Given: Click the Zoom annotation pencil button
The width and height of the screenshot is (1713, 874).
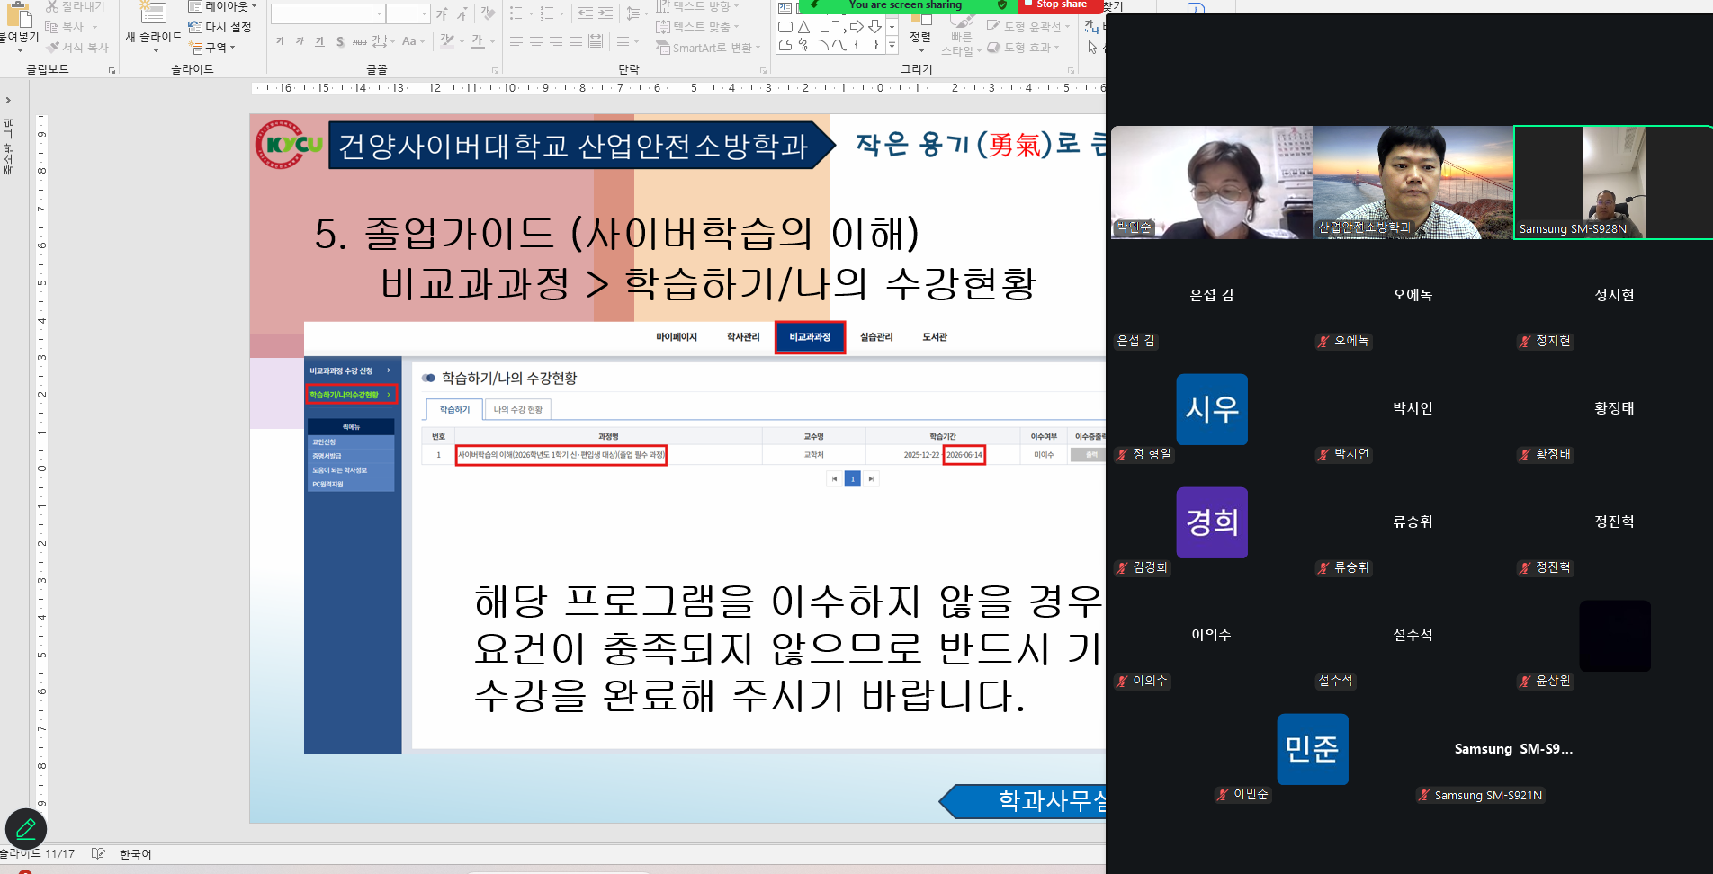Looking at the screenshot, I should 26,829.
